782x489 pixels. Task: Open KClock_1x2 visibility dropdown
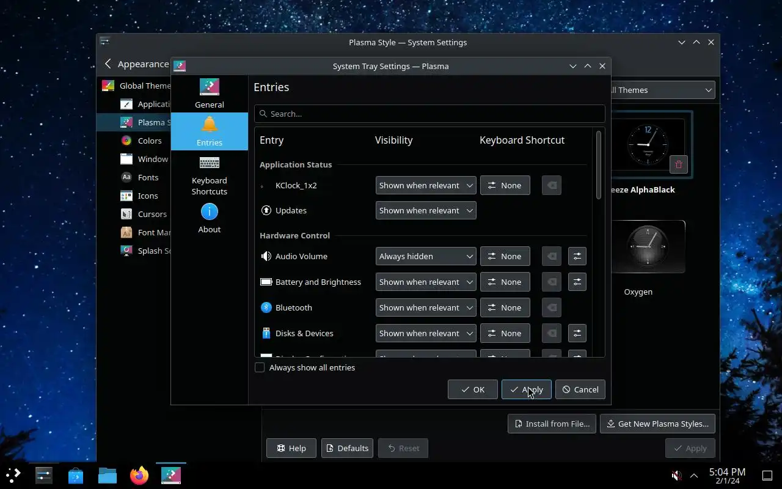426,185
